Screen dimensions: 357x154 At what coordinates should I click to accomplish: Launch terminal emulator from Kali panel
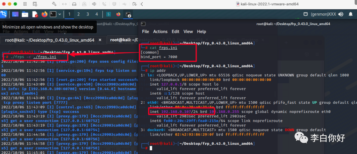pyautogui.click(x=53, y=14)
